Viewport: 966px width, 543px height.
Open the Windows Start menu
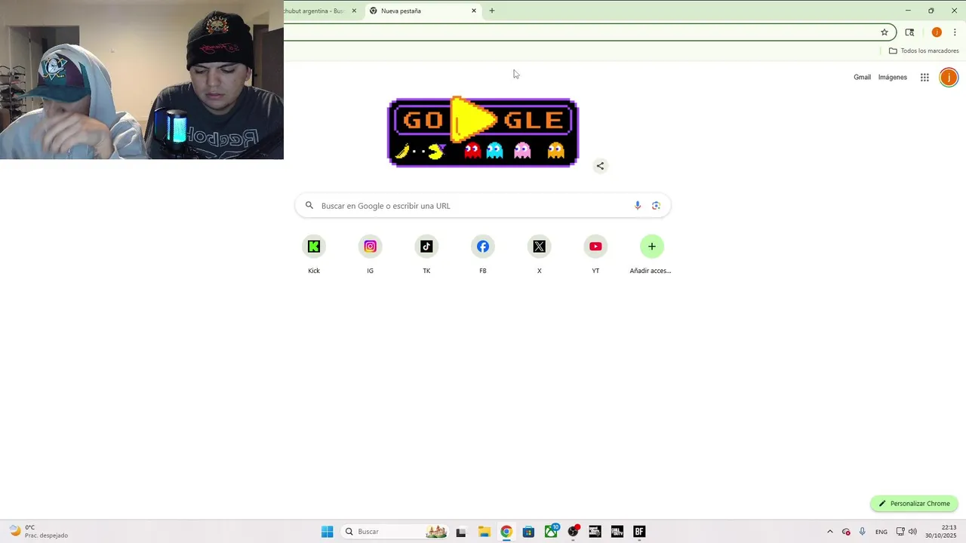(x=327, y=532)
